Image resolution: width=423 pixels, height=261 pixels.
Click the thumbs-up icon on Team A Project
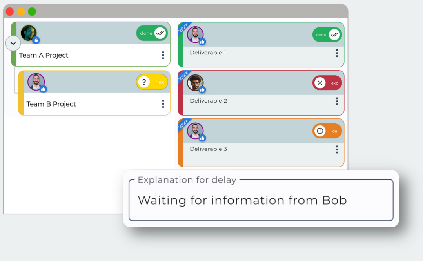click(x=35, y=40)
